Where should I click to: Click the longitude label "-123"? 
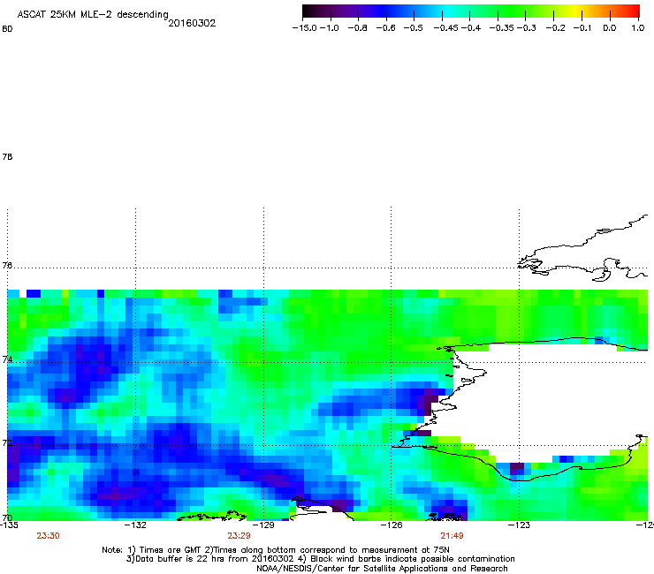pyautogui.click(x=519, y=525)
